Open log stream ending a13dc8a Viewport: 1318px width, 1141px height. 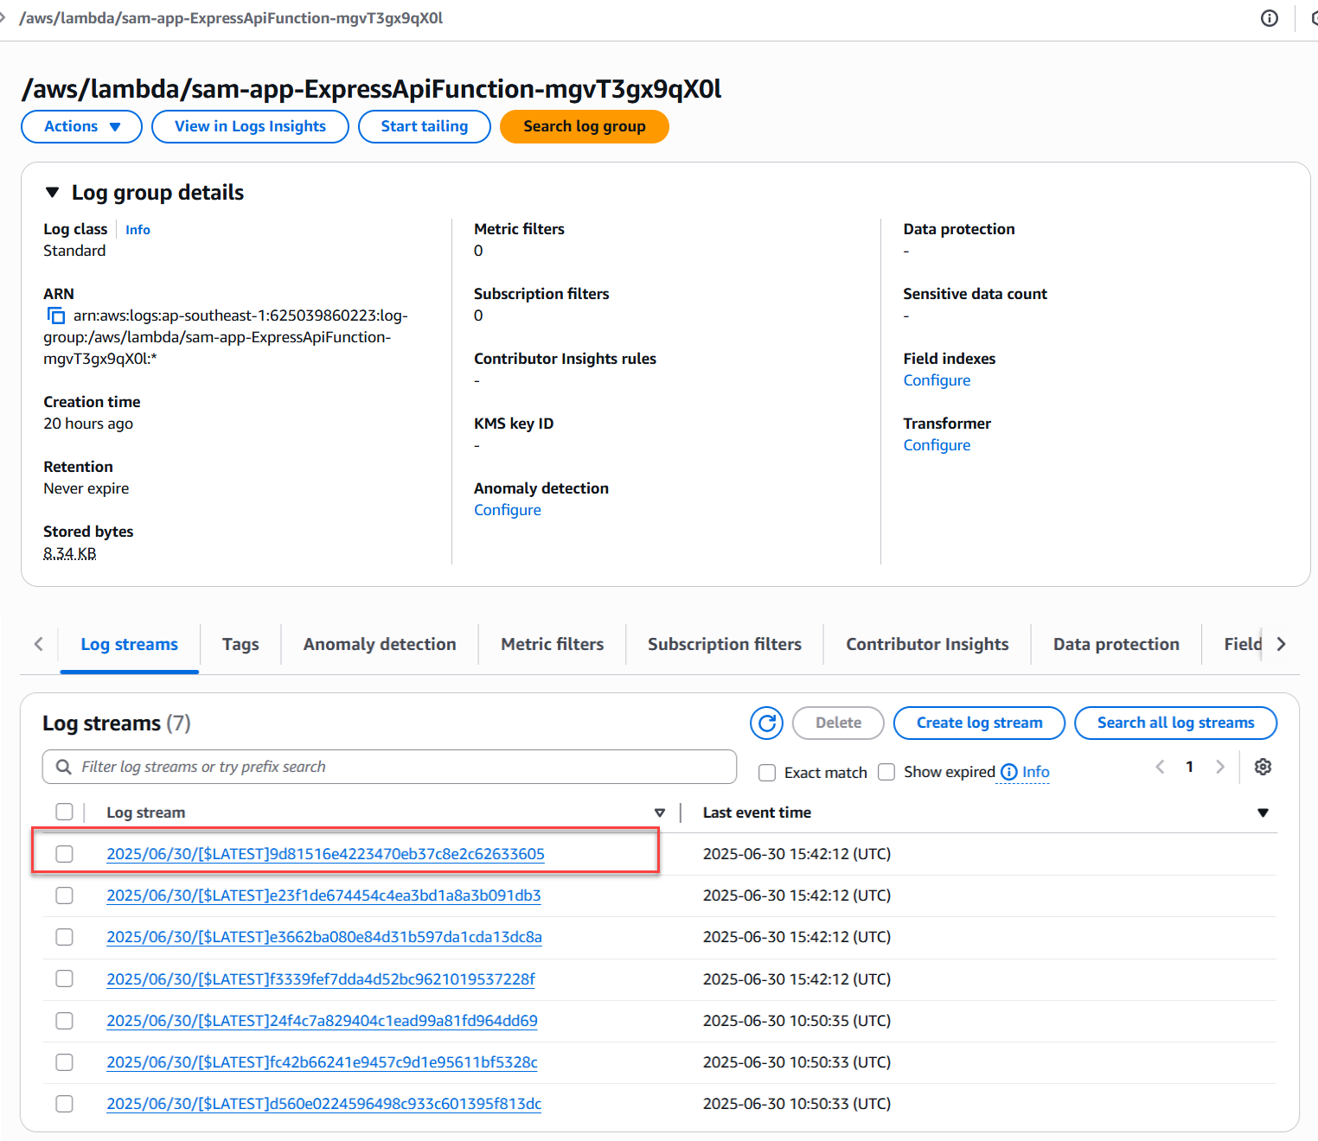click(324, 937)
